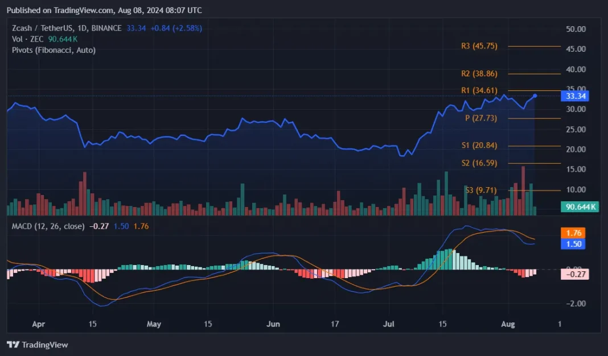Image resolution: width=608 pixels, height=356 pixels.
Task: Click the orange 1.76 MACD signal tag
Action: pyautogui.click(x=576, y=233)
